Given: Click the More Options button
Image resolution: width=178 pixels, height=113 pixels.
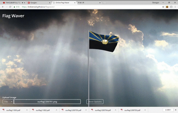Looking at the screenshot, I should coord(95,102).
